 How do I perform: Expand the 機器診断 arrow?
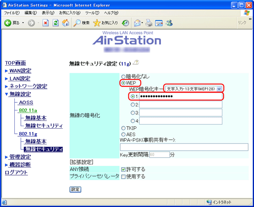point(6,165)
